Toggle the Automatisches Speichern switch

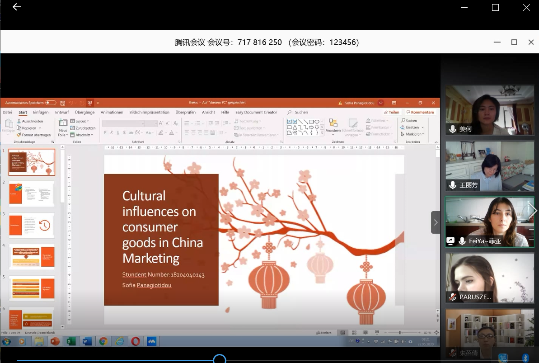[x=51, y=103]
